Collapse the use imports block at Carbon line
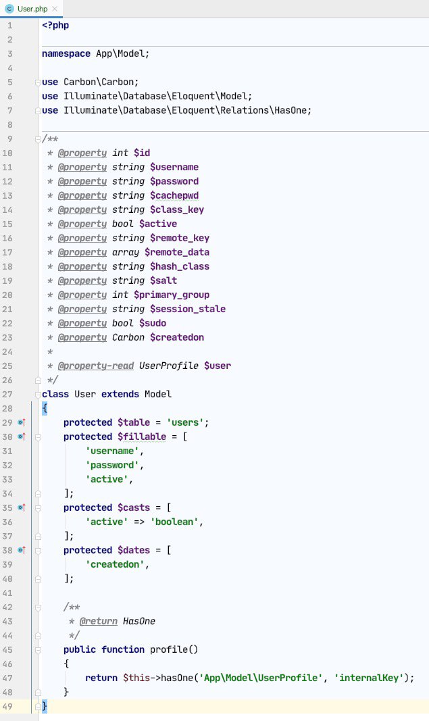Image resolution: width=429 pixels, height=721 pixels. point(38,82)
